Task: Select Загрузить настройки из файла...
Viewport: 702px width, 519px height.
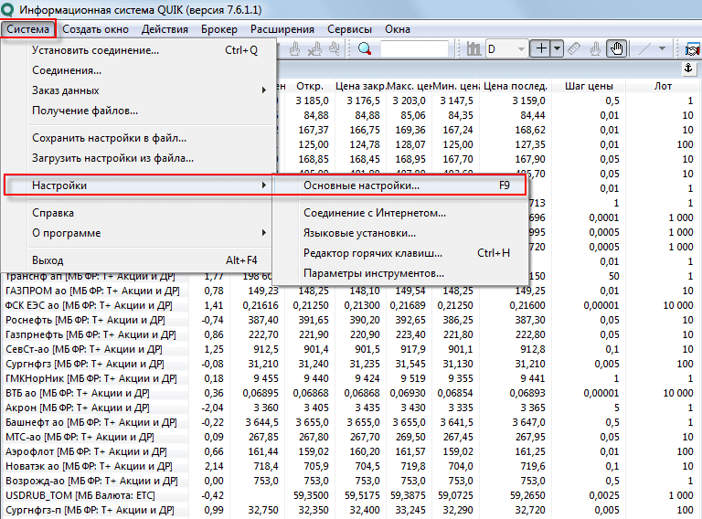Action: click(x=139, y=158)
